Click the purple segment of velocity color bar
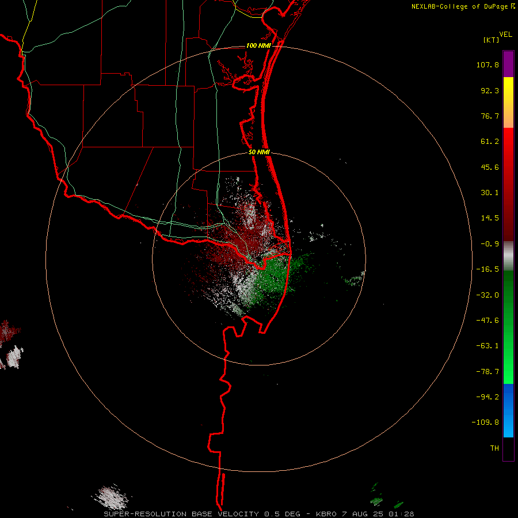 tap(508, 64)
